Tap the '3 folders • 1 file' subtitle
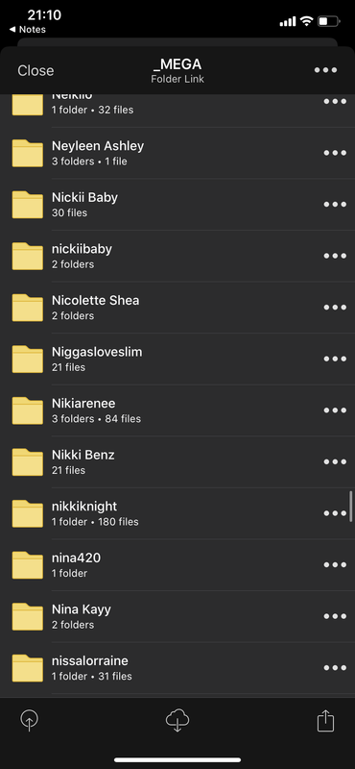Viewport: 355px width, 769px height. (x=89, y=161)
